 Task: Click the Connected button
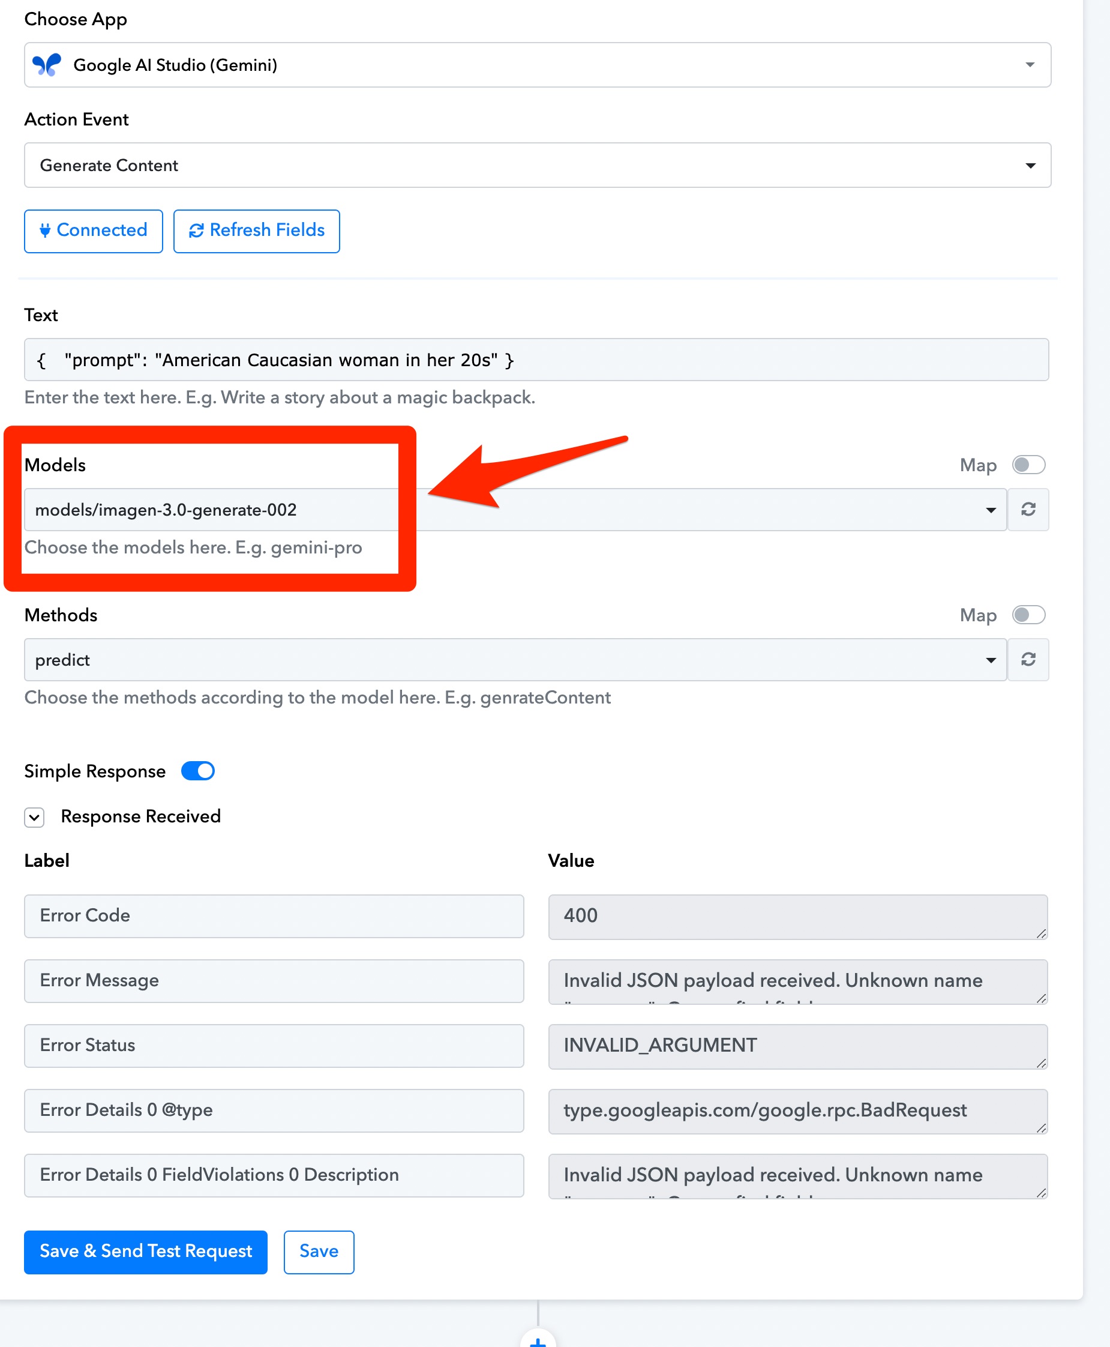94,231
